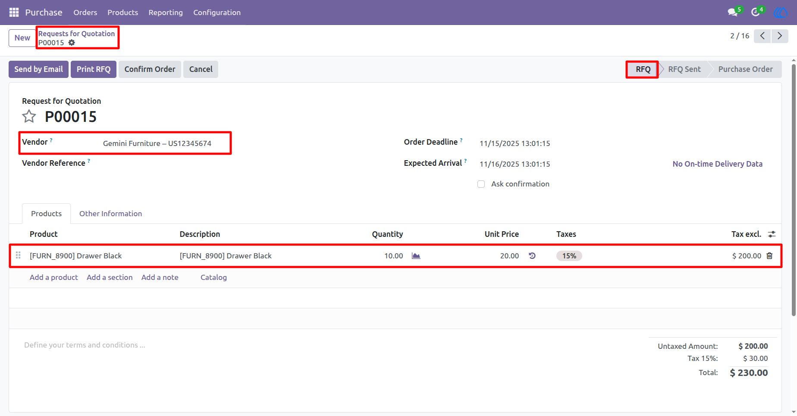Click the 15% tax tag
Image resolution: width=797 pixels, height=416 pixels.
pyautogui.click(x=569, y=256)
